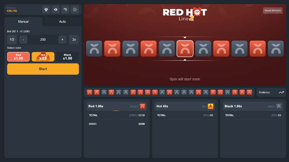Open the Statistics panel
289x162 pixels.
pos(271,93)
